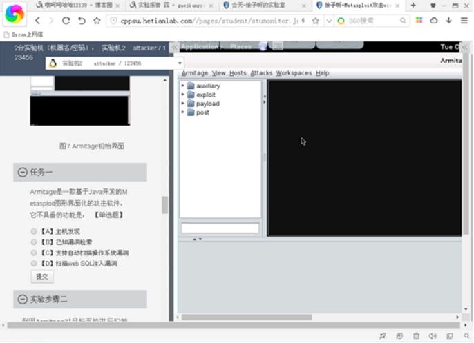474x343 pixels.
Task: Toggle the speaker sound icon in status bar
Action: pyautogui.click(x=433, y=335)
